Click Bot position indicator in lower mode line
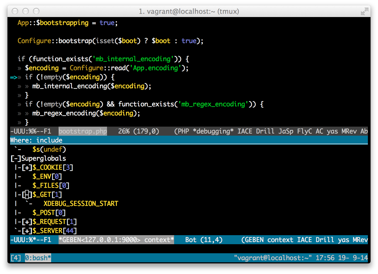 click(191, 240)
